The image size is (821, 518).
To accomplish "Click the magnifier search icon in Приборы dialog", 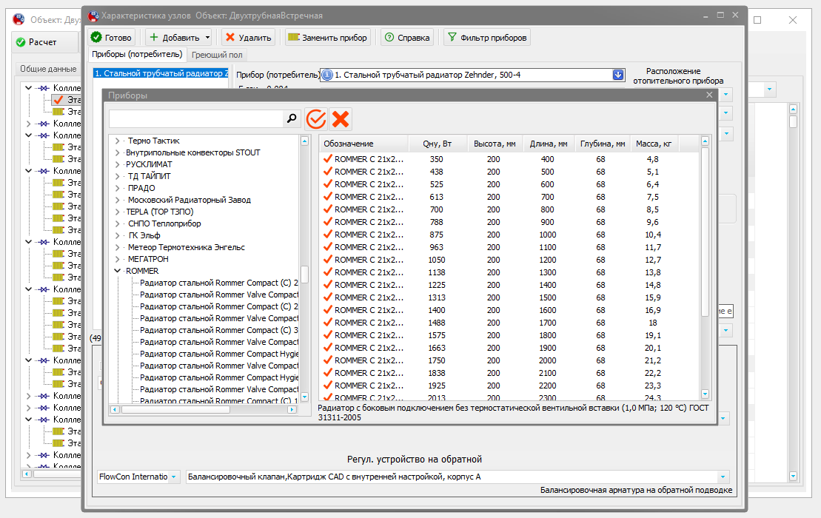I will (x=292, y=119).
